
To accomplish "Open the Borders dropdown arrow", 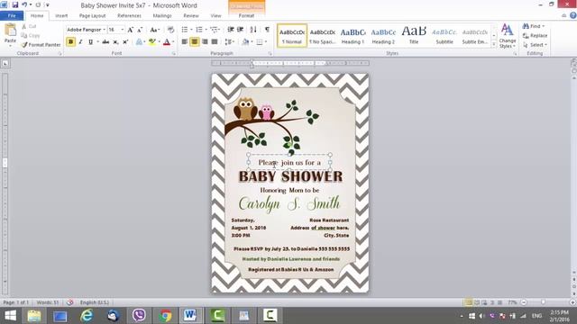I will [266, 42].
